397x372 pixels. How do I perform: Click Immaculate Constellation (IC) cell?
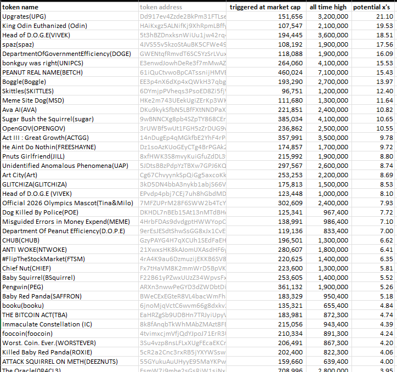coord(70,324)
